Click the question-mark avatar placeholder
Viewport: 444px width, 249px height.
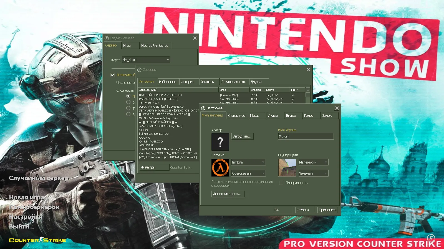point(220,142)
